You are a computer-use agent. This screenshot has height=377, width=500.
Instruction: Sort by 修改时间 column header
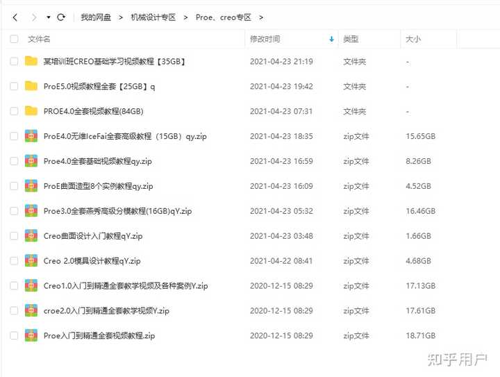(x=265, y=39)
